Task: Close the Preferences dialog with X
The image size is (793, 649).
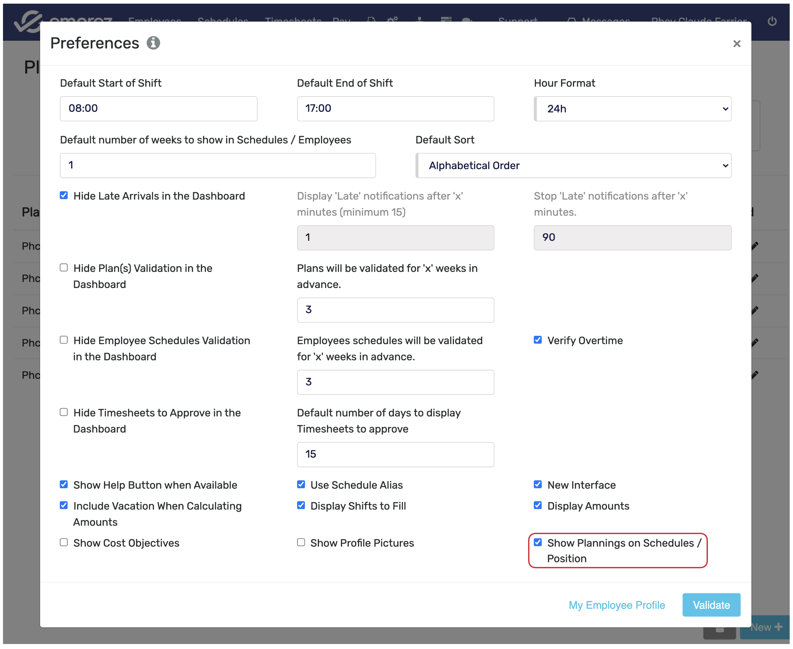Action: [736, 44]
